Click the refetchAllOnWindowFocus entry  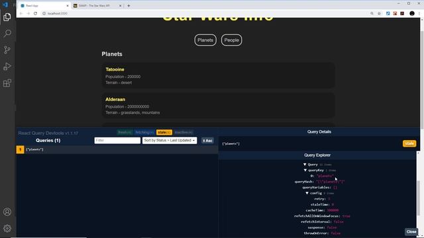pos(322,216)
